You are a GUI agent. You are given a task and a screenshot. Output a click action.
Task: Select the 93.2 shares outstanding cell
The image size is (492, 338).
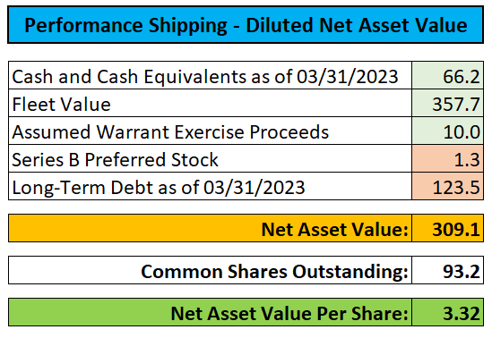click(x=447, y=270)
